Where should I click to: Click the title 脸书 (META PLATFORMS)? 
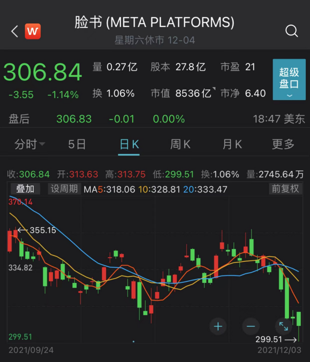pos(154,22)
